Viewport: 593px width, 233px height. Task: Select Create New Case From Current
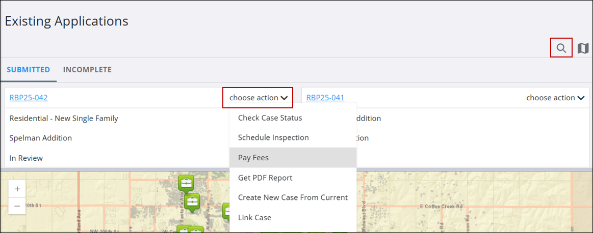tap(293, 197)
